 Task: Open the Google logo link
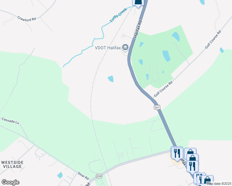[10, 182]
